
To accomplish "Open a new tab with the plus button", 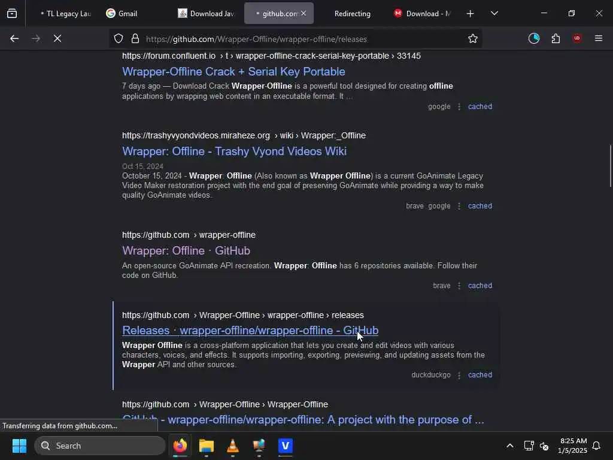I will click(471, 14).
